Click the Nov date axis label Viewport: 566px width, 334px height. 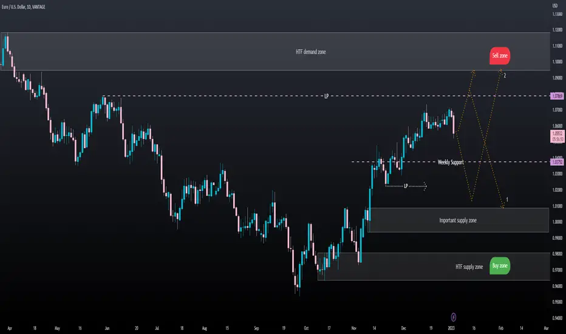[353, 328]
